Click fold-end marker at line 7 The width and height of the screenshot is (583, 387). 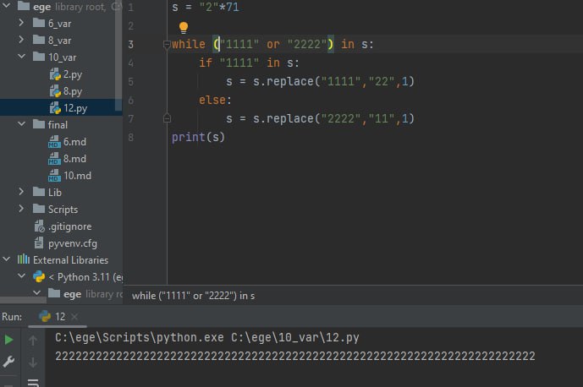(167, 118)
